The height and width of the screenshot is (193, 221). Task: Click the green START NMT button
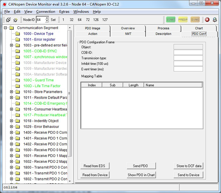coord(171,20)
